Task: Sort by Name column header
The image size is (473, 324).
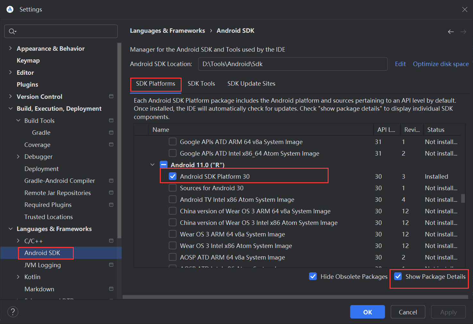Action: [261, 130]
